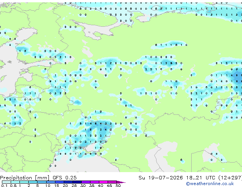Select the 20–25 mm legend swatch

[68, 182]
